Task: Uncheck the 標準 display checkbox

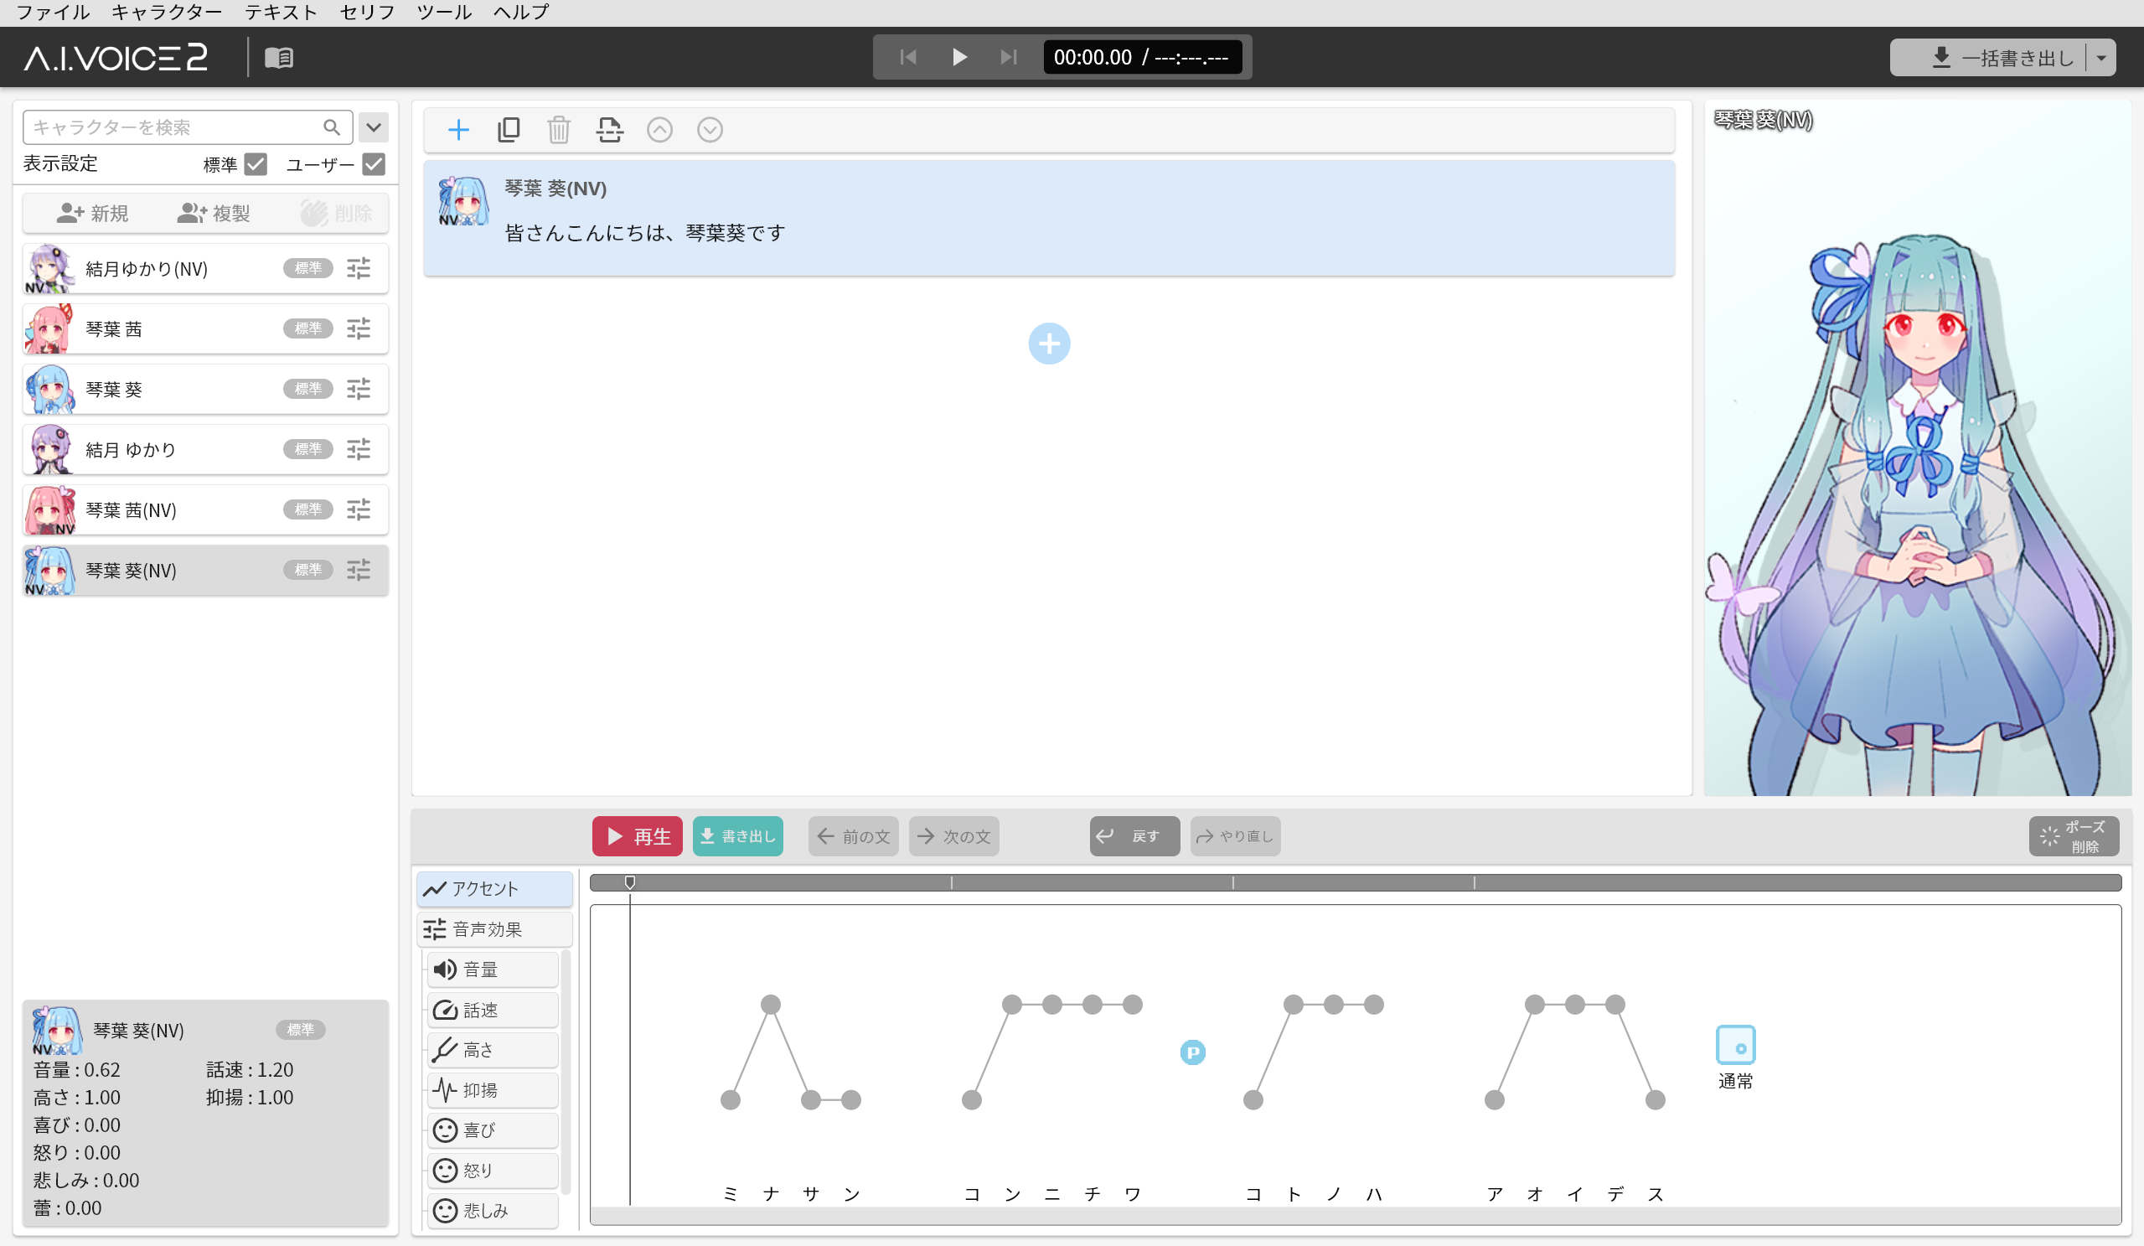Action: tap(256, 164)
